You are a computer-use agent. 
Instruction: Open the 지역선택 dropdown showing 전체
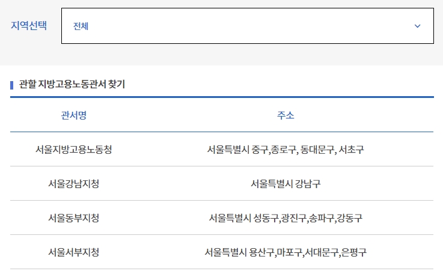pyautogui.click(x=248, y=26)
